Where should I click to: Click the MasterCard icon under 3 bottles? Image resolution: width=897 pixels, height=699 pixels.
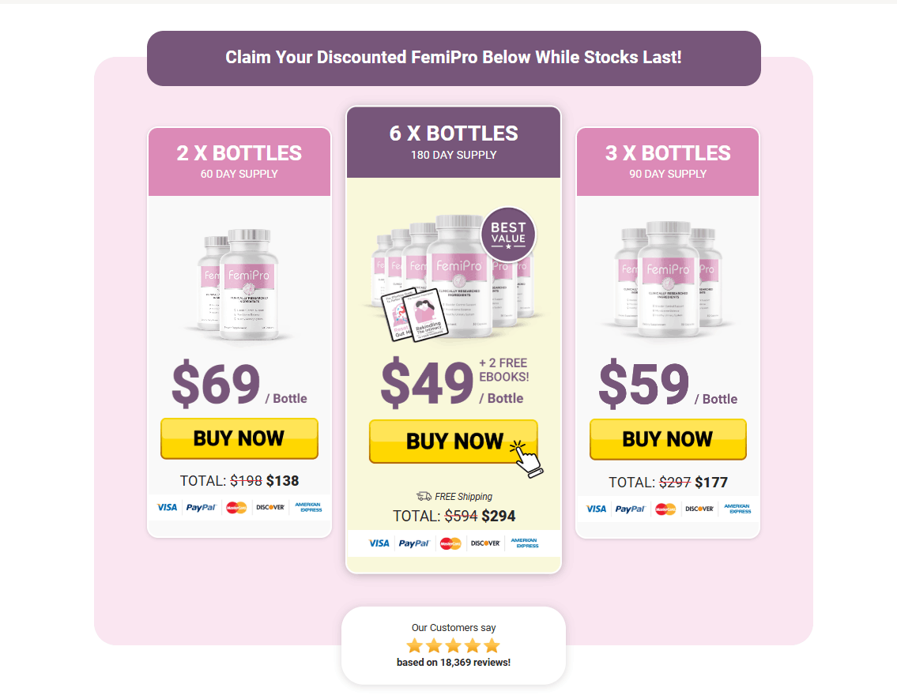pos(665,509)
